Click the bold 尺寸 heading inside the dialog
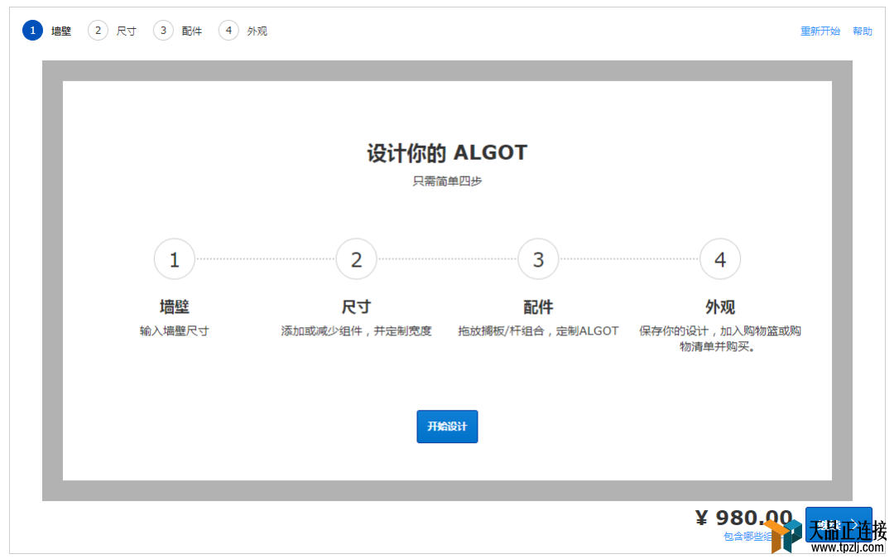Viewport: 894px width, 559px height. point(356,307)
